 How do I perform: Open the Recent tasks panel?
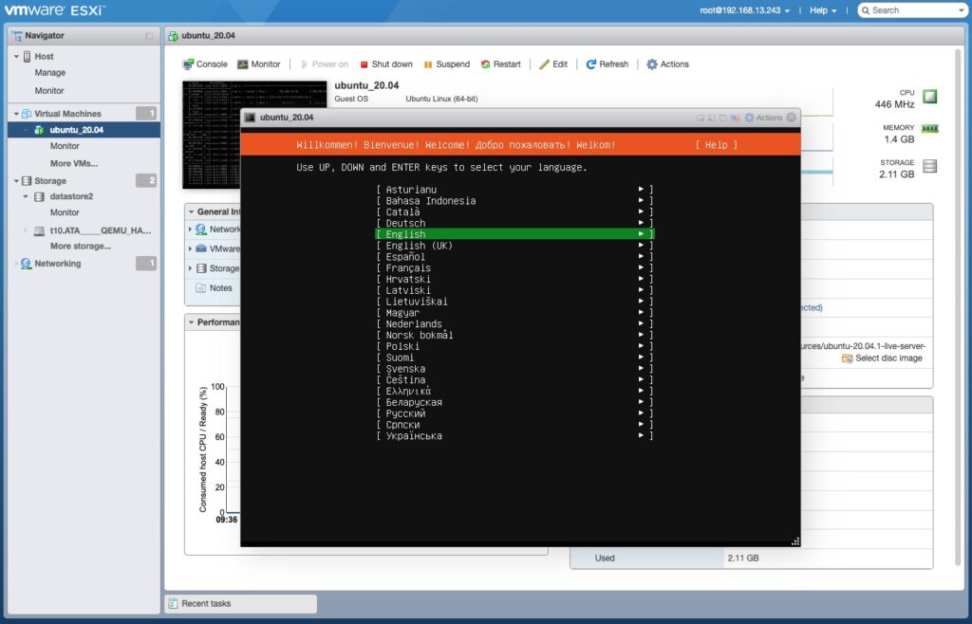(x=240, y=603)
